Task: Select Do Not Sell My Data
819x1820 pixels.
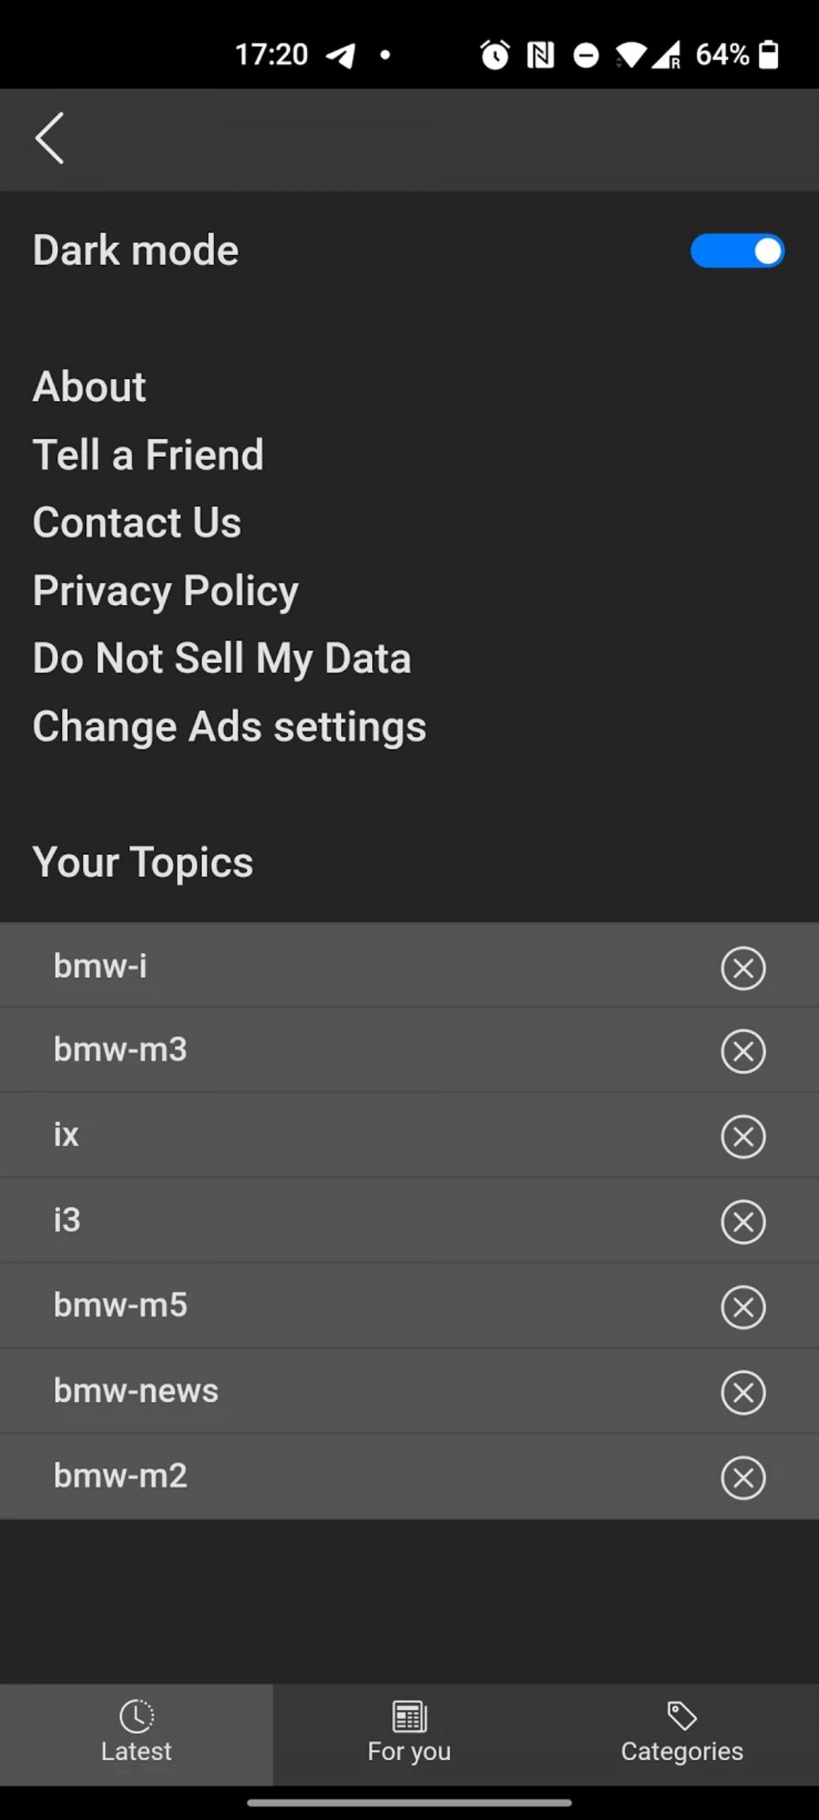Action: click(222, 658)
